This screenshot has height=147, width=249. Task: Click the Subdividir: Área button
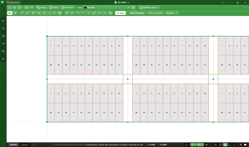[x=148, y=8]
